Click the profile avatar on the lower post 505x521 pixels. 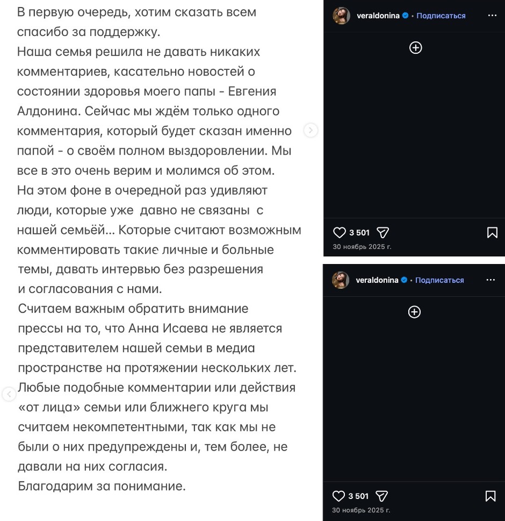point(341,280)
